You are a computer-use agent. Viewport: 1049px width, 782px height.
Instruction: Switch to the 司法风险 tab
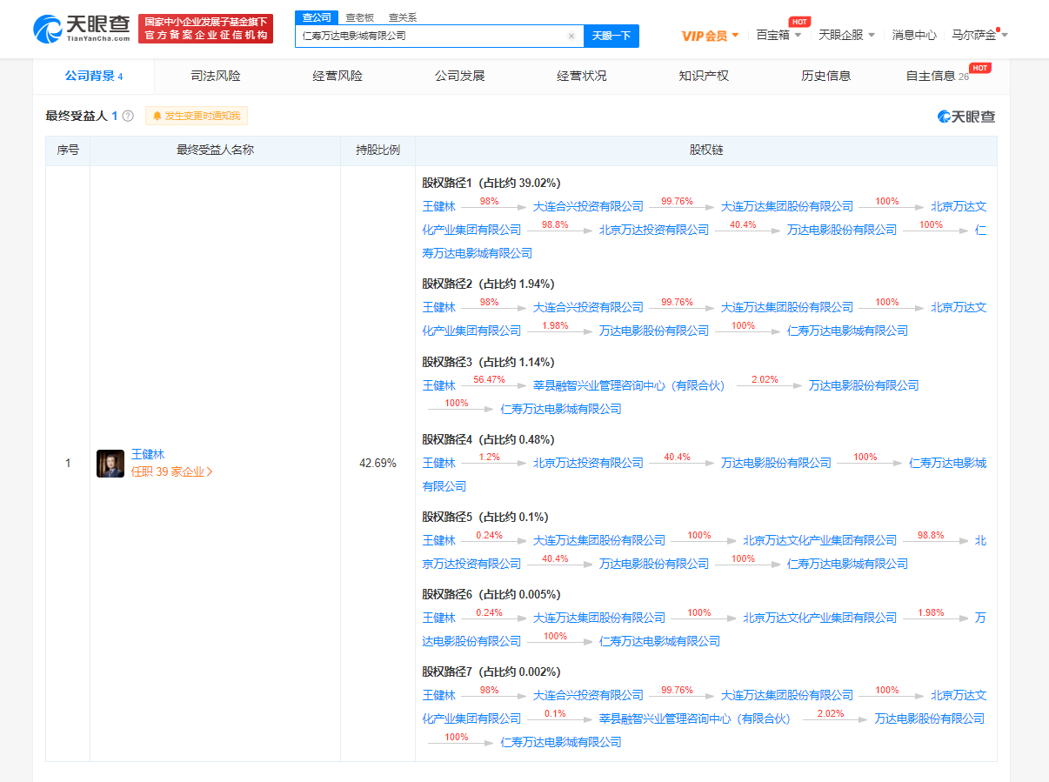(216, 76)
